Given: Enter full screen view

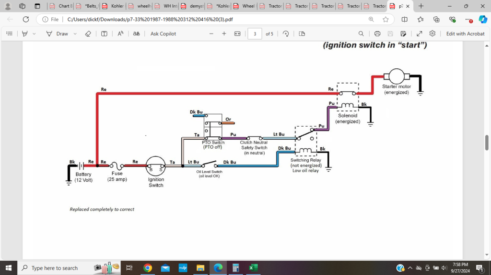Looking at the screenshot, I should (x=419, y=34).
